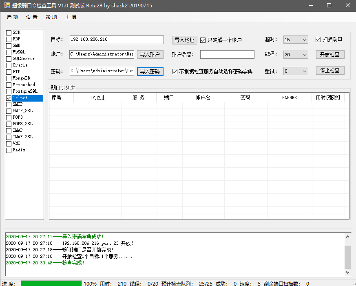Select log line 开始检查1个目标,1个服务
The width and height of the screenshot is (356, 286).
[x=71, y=257]
